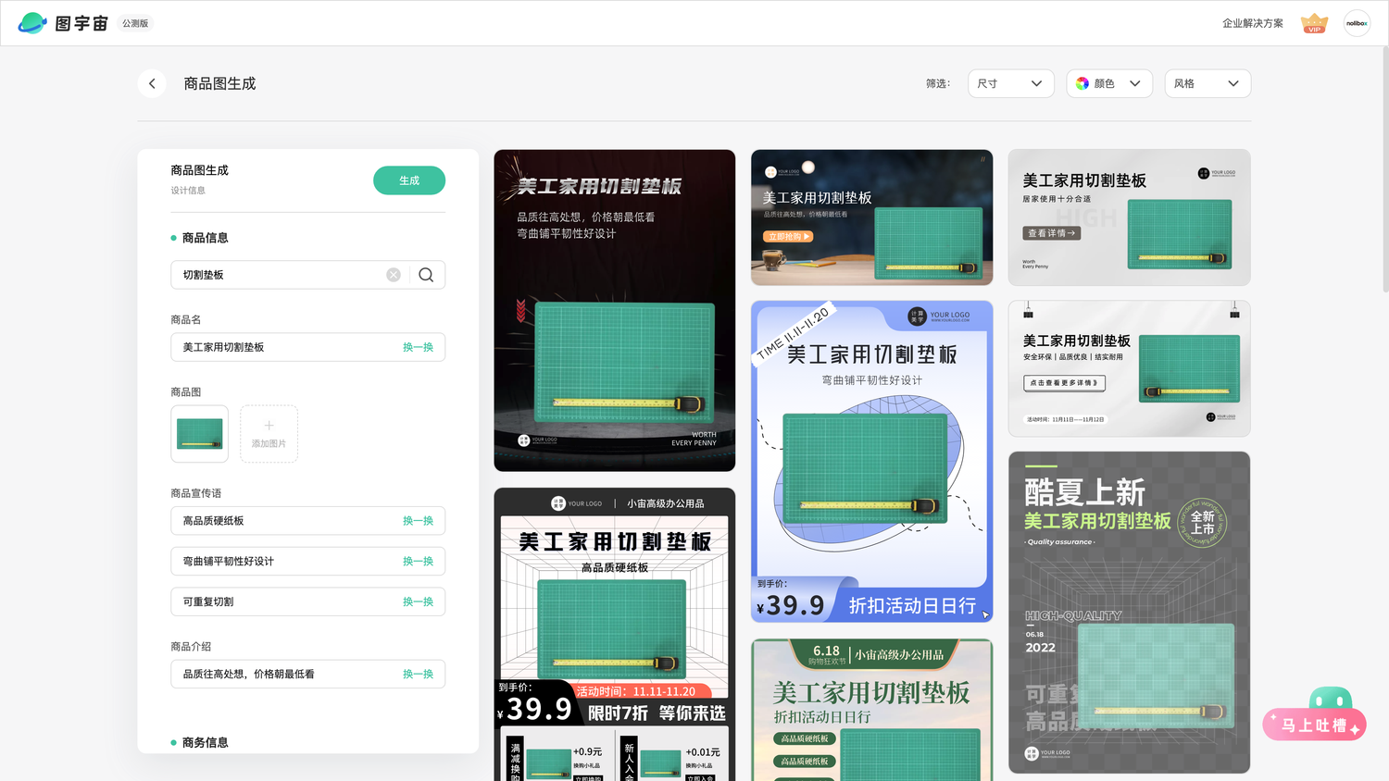Click the 商品宣传语 label

pyautogui.click(x=196, y=493)
